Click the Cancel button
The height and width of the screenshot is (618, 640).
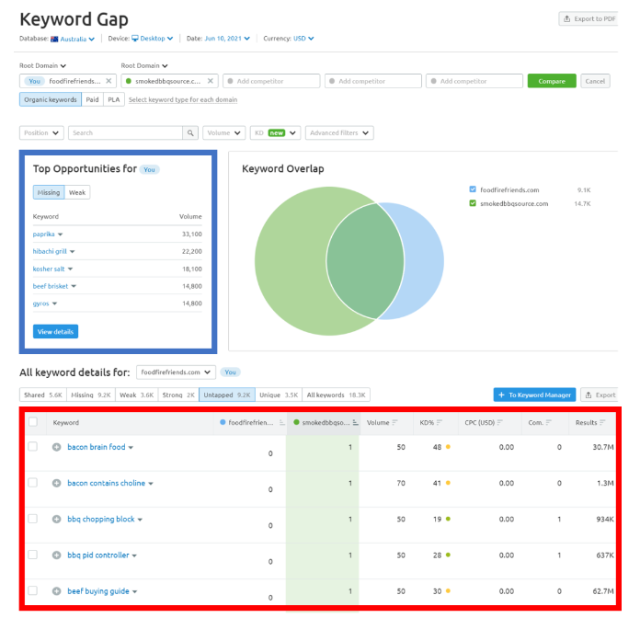coord(595,81)
